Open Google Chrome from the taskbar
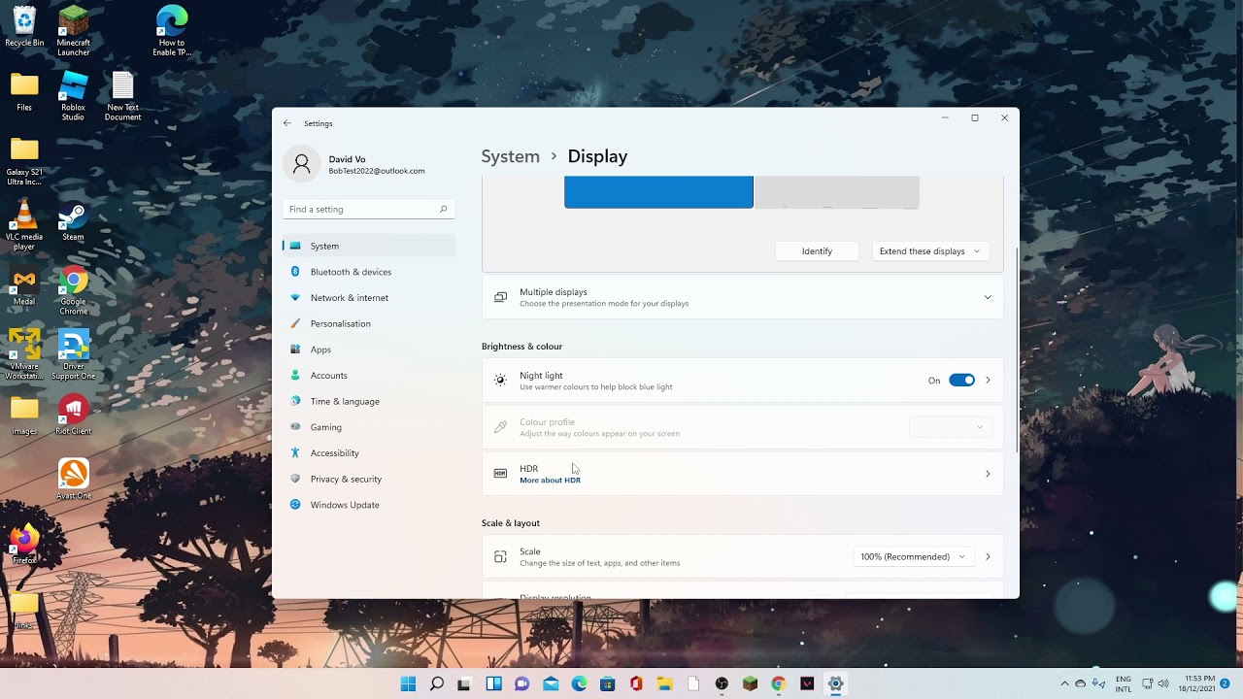Screen dimensions: 1243x699 [x=778, y=683]
